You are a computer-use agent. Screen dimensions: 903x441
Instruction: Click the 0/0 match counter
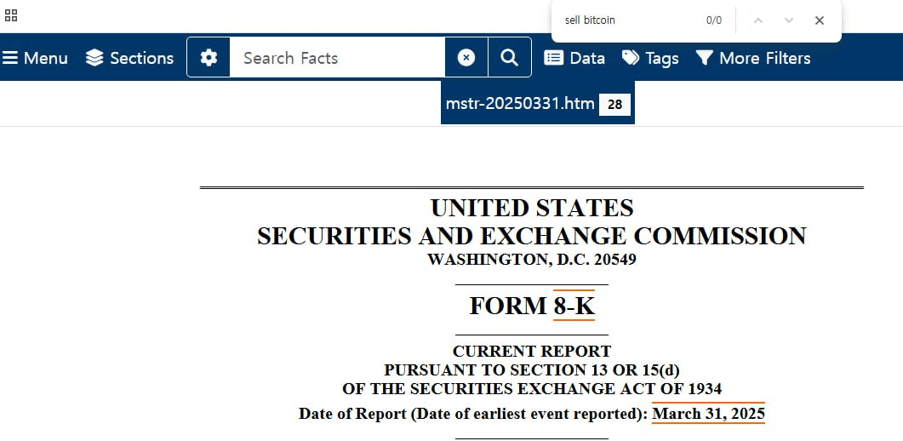(x=713, y=20)
